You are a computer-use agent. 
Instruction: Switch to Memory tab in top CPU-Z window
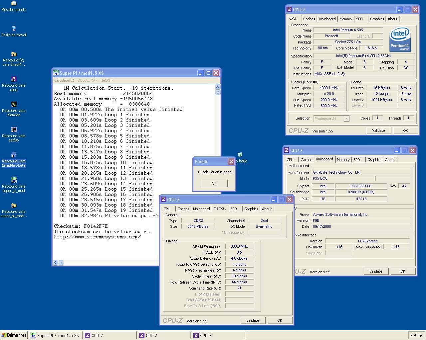(346, 19)
